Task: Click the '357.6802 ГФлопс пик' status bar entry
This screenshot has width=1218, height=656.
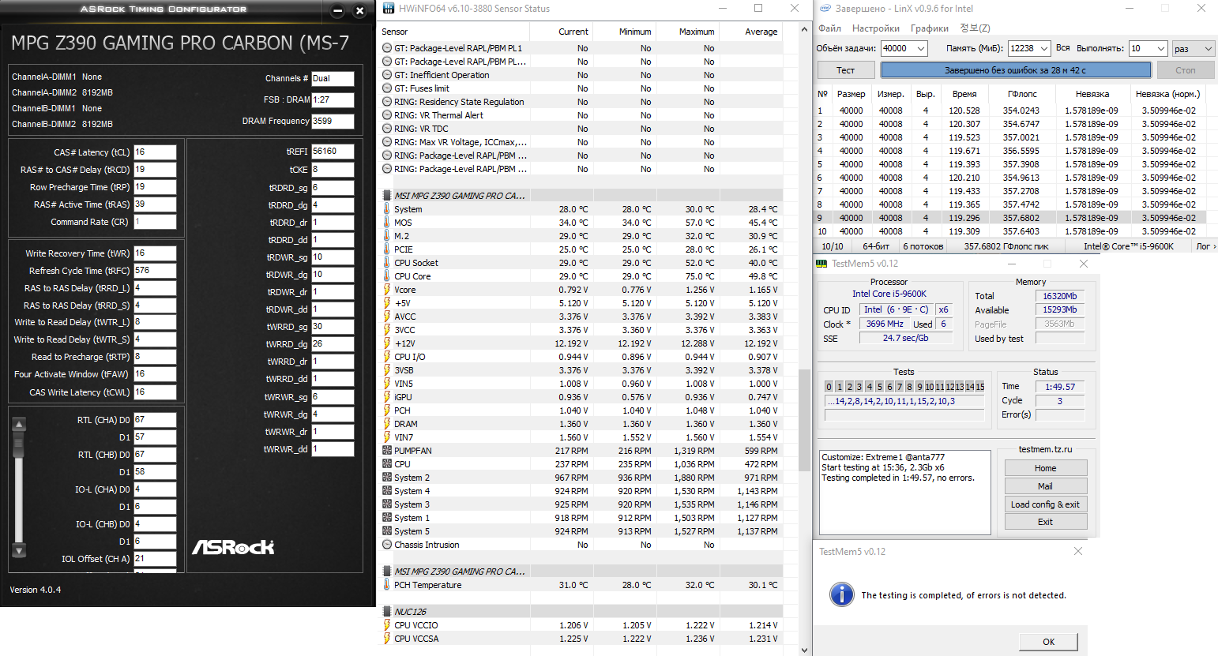Action: click(x=1006, y=246)
